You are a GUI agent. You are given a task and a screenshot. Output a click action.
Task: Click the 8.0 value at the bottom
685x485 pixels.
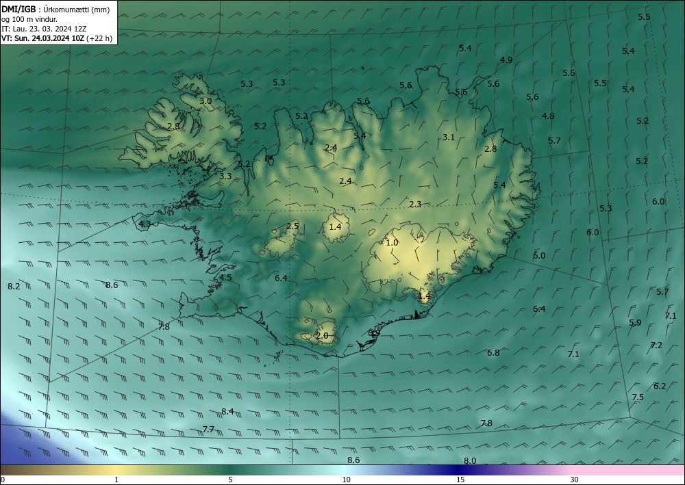[x=470, y=460]
